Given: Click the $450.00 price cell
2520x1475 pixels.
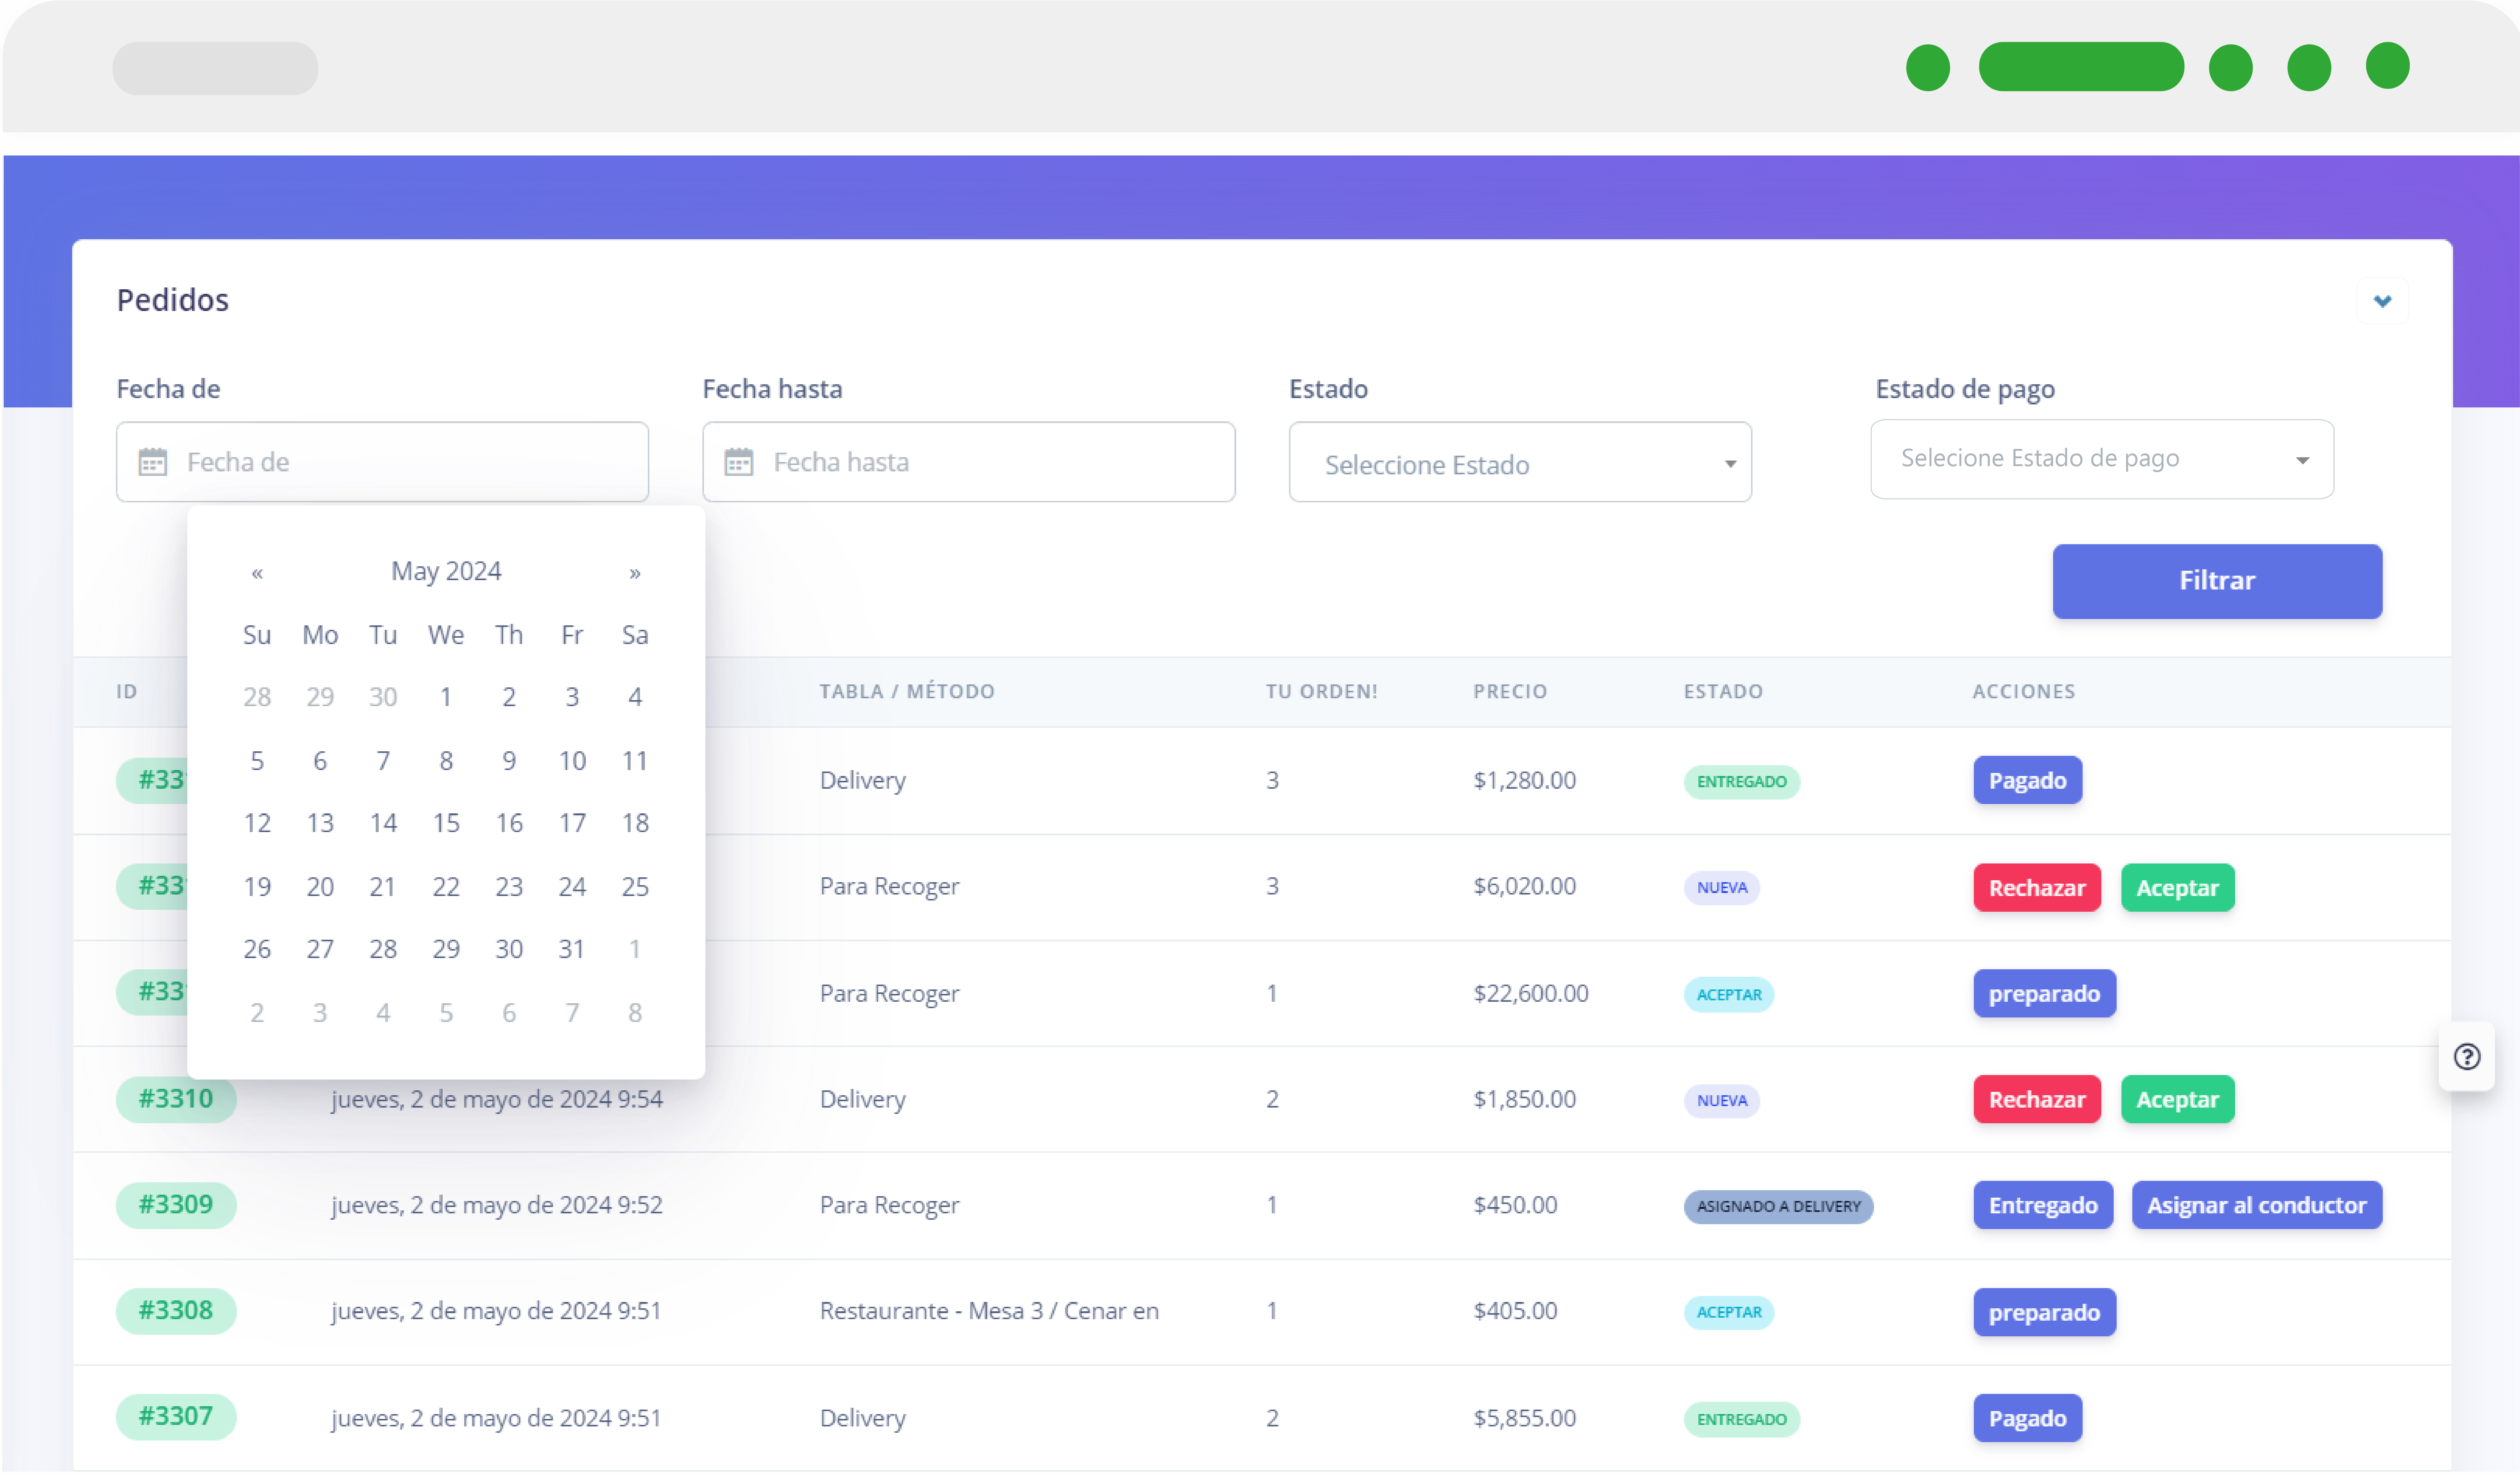Looking at the screenshot, I should [1515, 1205].
